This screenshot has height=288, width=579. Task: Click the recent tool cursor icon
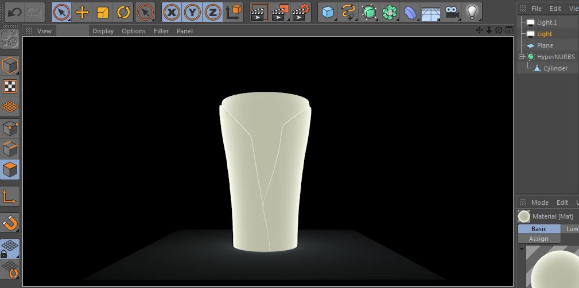tap(145, 12)
